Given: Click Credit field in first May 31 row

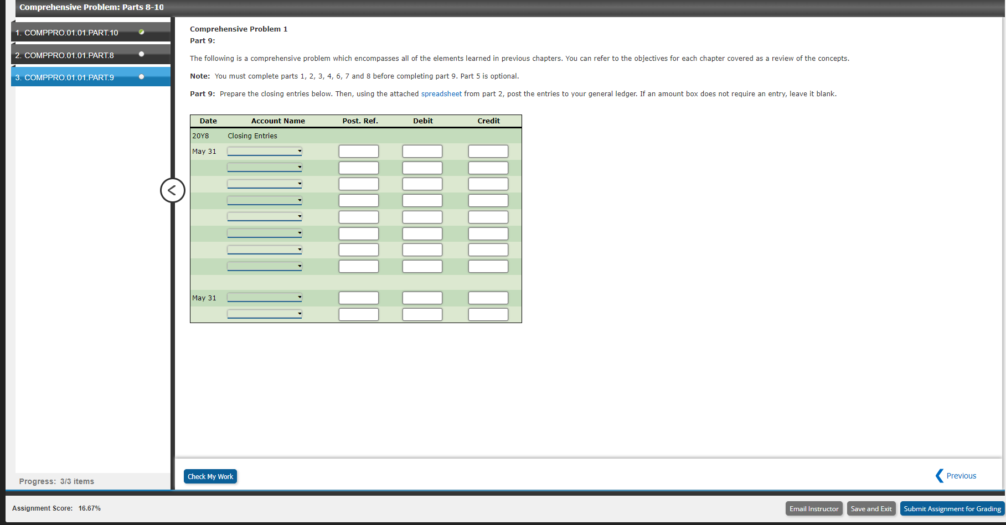Looking at the screenshot, I should point(488,151).
